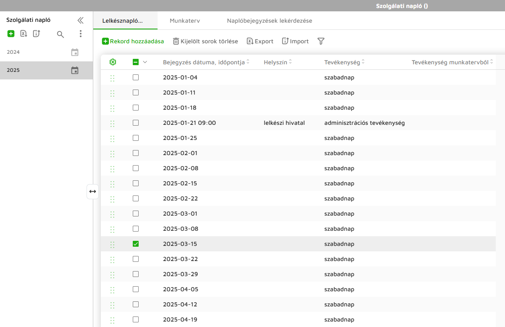The height and width of the screenshot is (327, 505).
Task: Collapse the sidebar with double chevron
Action: pos(80,20)
